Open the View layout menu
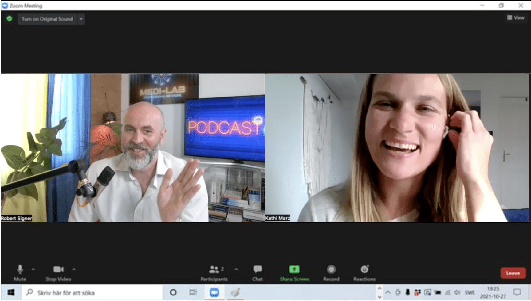The width and height of the screenshot is (531, 301). tap(516, 18)
